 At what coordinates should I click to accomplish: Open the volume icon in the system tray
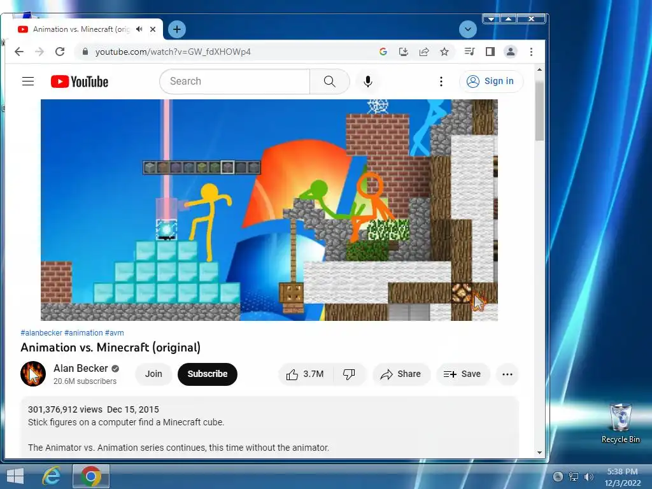588,476
